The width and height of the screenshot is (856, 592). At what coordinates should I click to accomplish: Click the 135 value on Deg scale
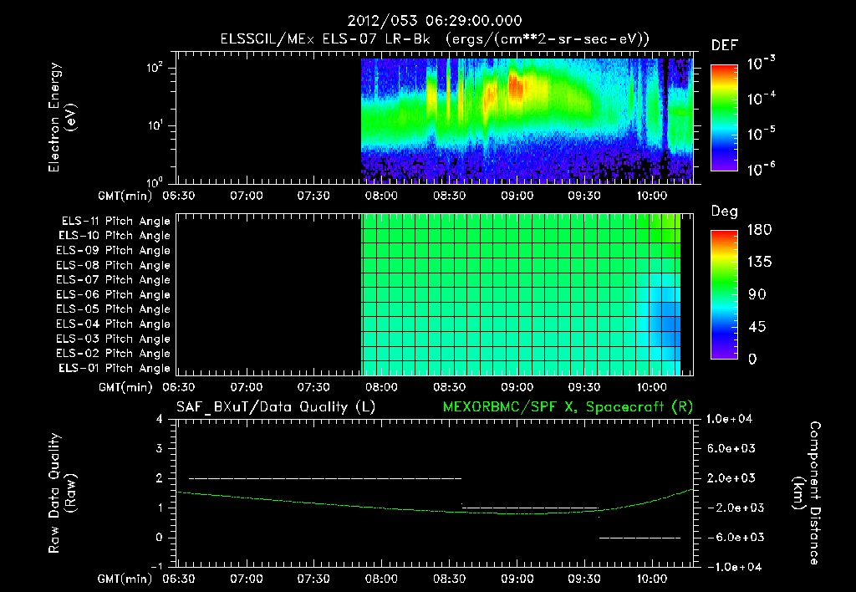(759, 263)
